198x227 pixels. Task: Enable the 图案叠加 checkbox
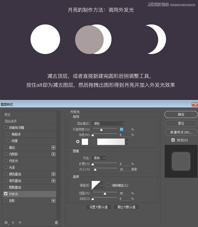tap(6, 187)
